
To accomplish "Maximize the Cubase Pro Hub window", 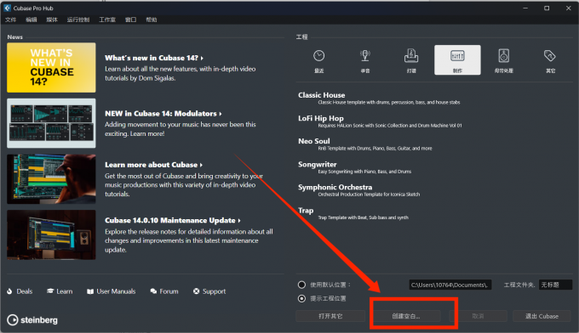I will pos(547,8).
